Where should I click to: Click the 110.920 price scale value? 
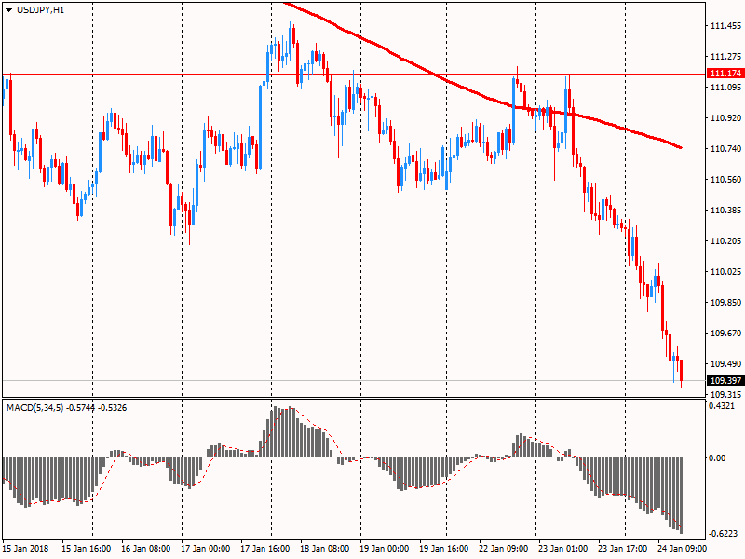[x=725, y=118]
